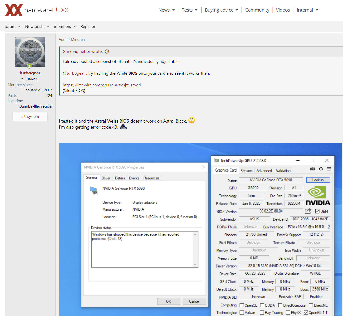Click the GPU-Z refresh icon

tap(321, 169)
